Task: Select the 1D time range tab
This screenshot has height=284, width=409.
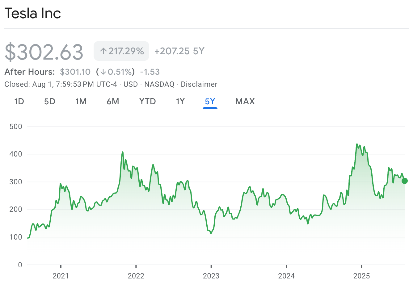Action: pyautogui.click(x=19, y=102)
